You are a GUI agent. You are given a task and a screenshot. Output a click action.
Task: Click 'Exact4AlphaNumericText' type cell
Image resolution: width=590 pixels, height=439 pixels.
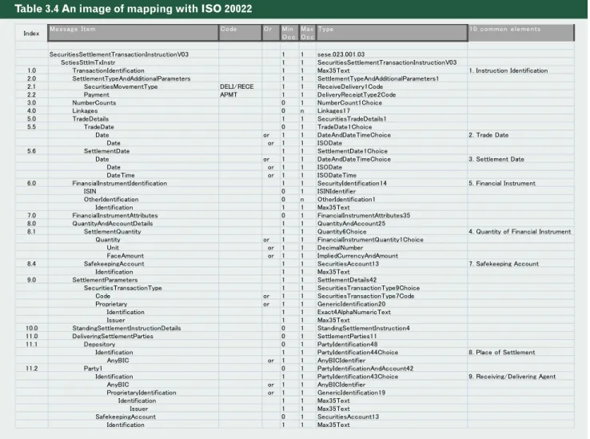pyautogui.click(x=353, y=312)
